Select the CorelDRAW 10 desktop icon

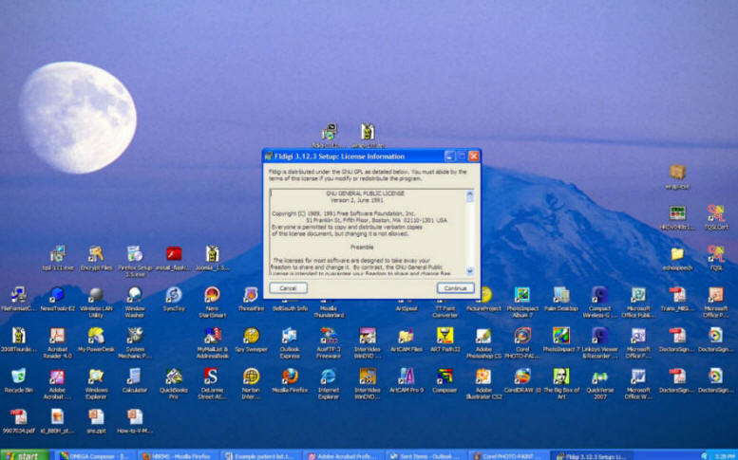[522, 380]
